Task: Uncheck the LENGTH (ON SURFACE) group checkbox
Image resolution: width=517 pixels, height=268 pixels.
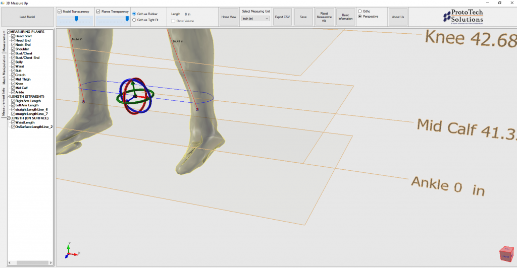Action: click(x=9, y=118)
